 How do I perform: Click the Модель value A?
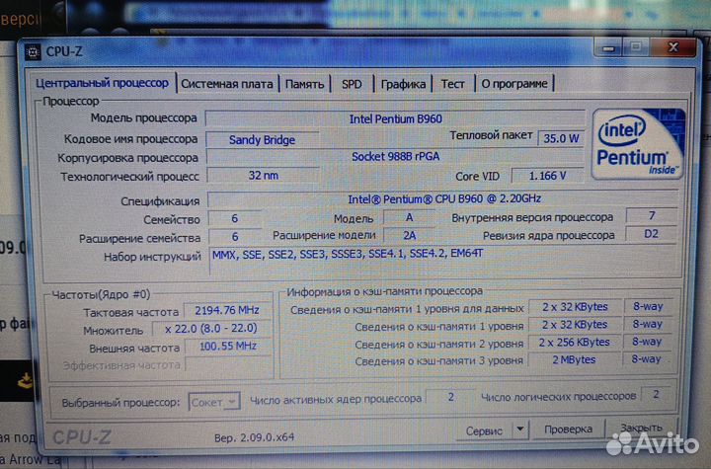coord(410,218)
